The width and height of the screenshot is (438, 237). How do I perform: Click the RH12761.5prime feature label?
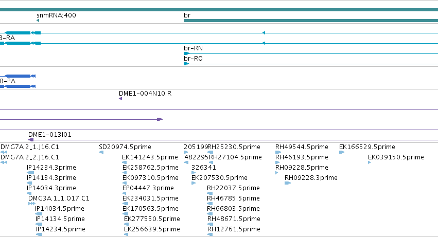(234, 229)
